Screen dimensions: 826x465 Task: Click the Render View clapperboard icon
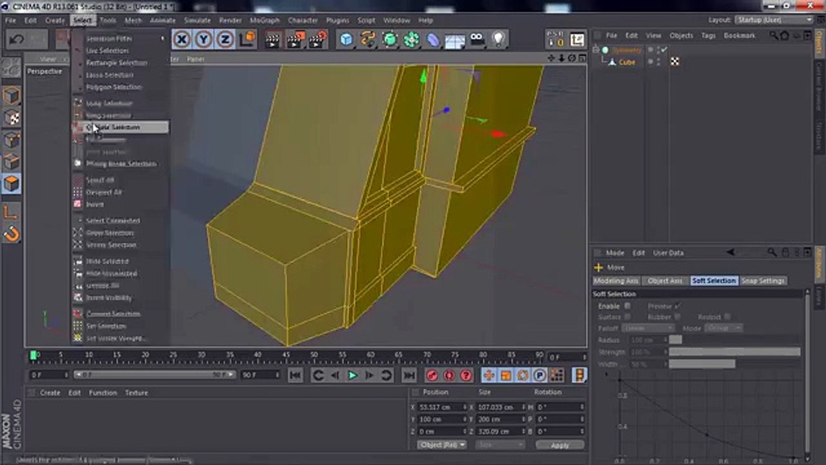coord(273,40)
